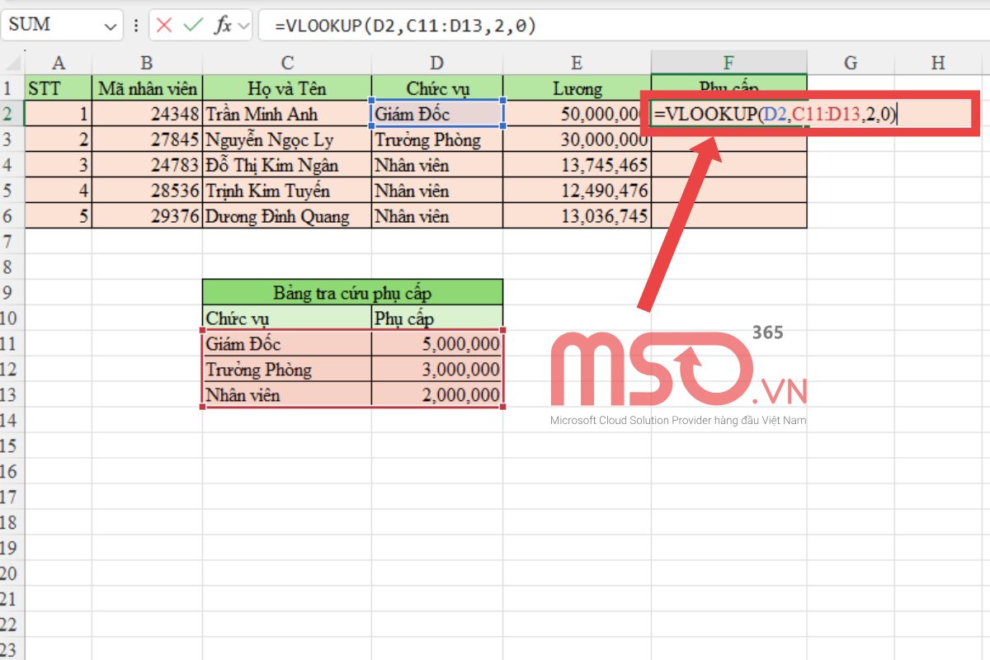
Task: Expand the Name Box dropdown arrow
Action: point(111,26)
